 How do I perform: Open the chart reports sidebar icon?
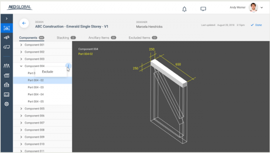pyautogui.click(x=6, y=95)
